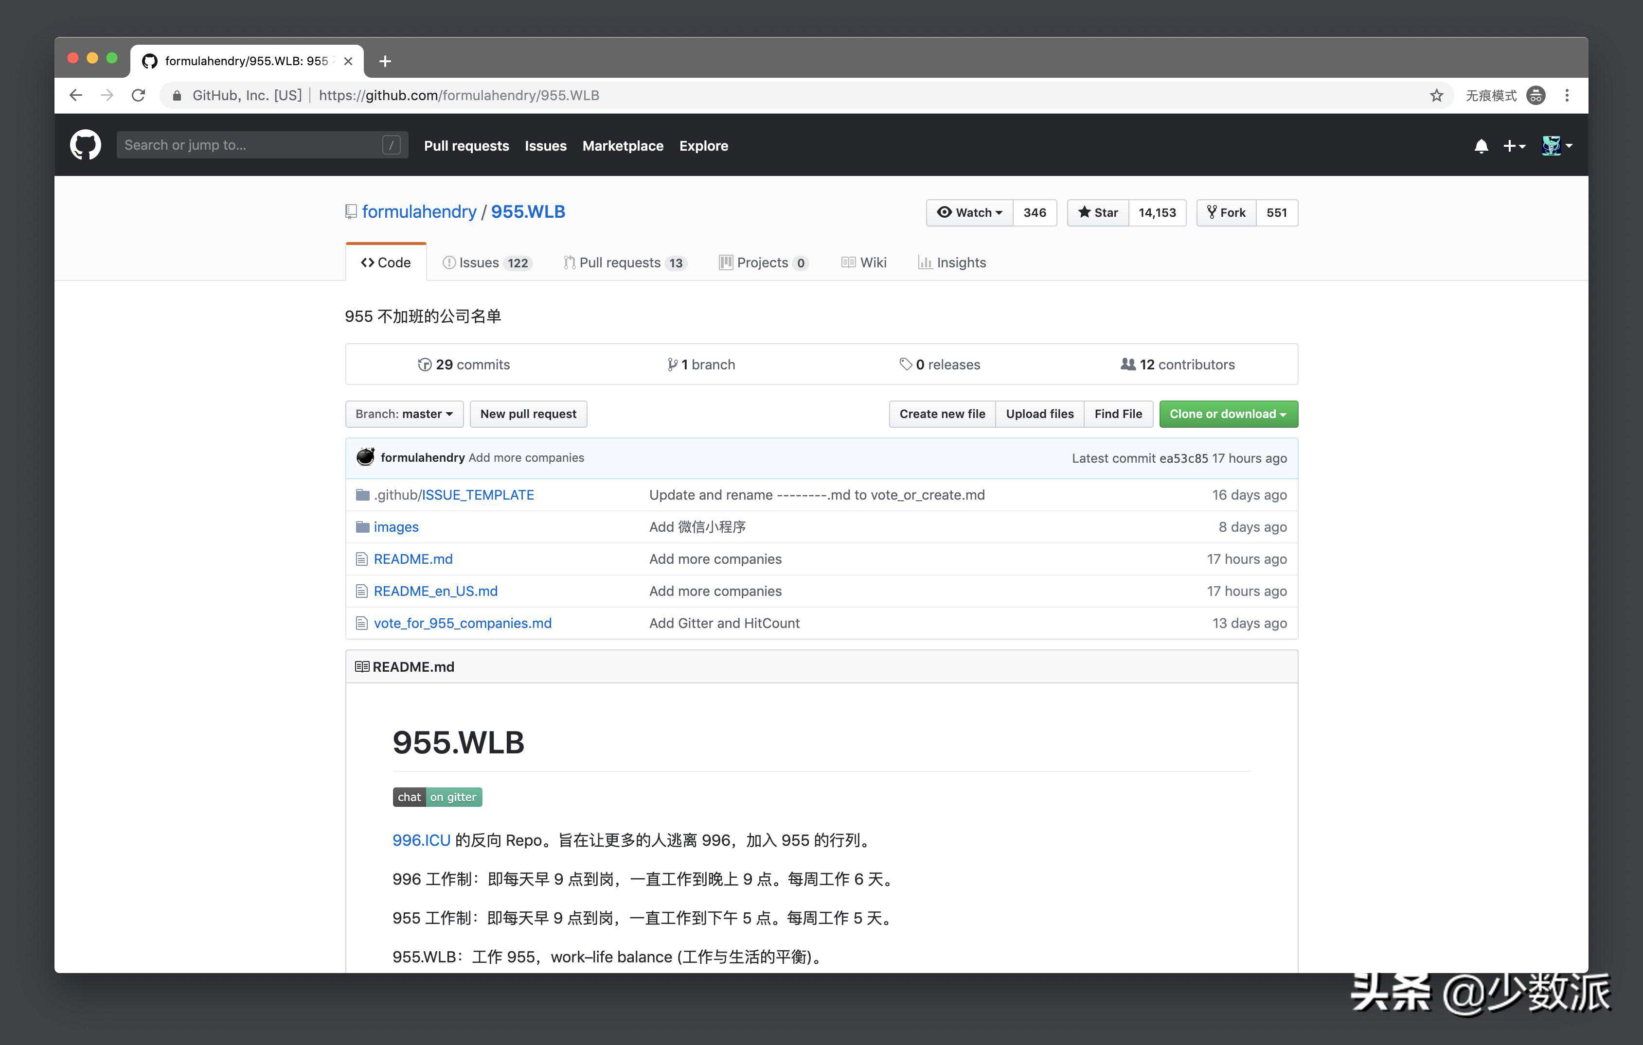Screen dimensions: 1643x1045
Task: Click the Upload files button
Action: (1039, 414)
